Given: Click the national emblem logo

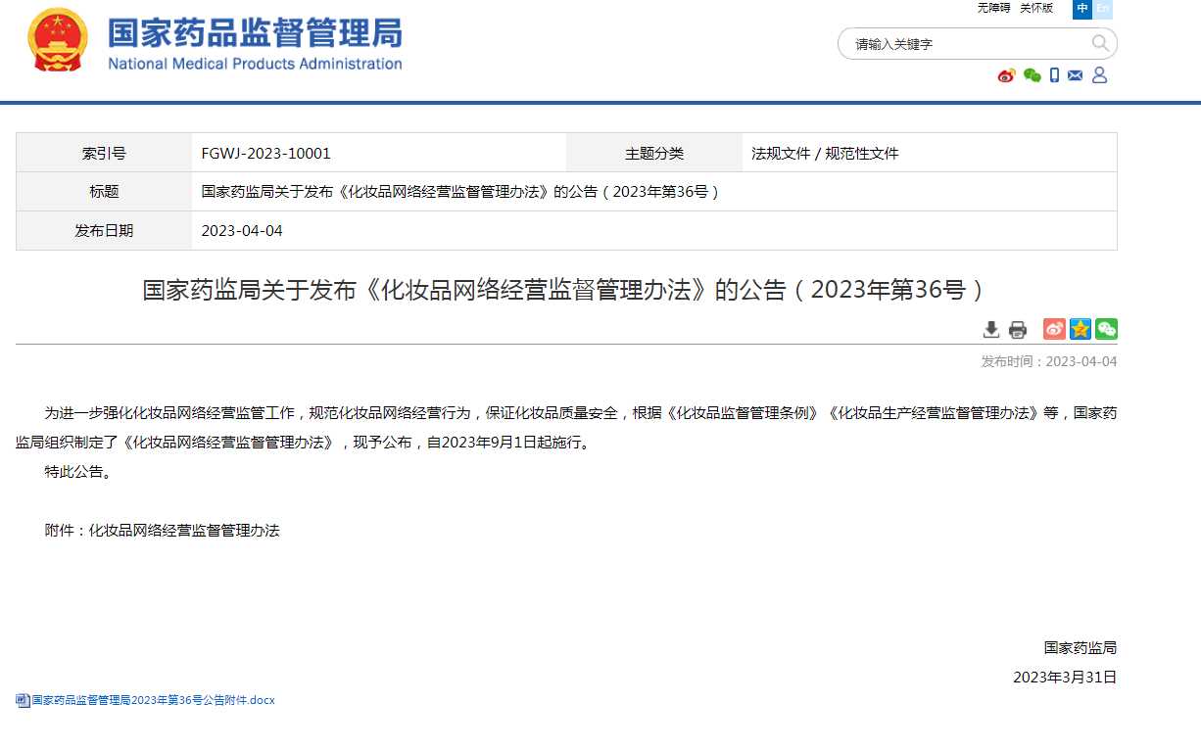Looking at the screenshot, I should tap(57, 40).
